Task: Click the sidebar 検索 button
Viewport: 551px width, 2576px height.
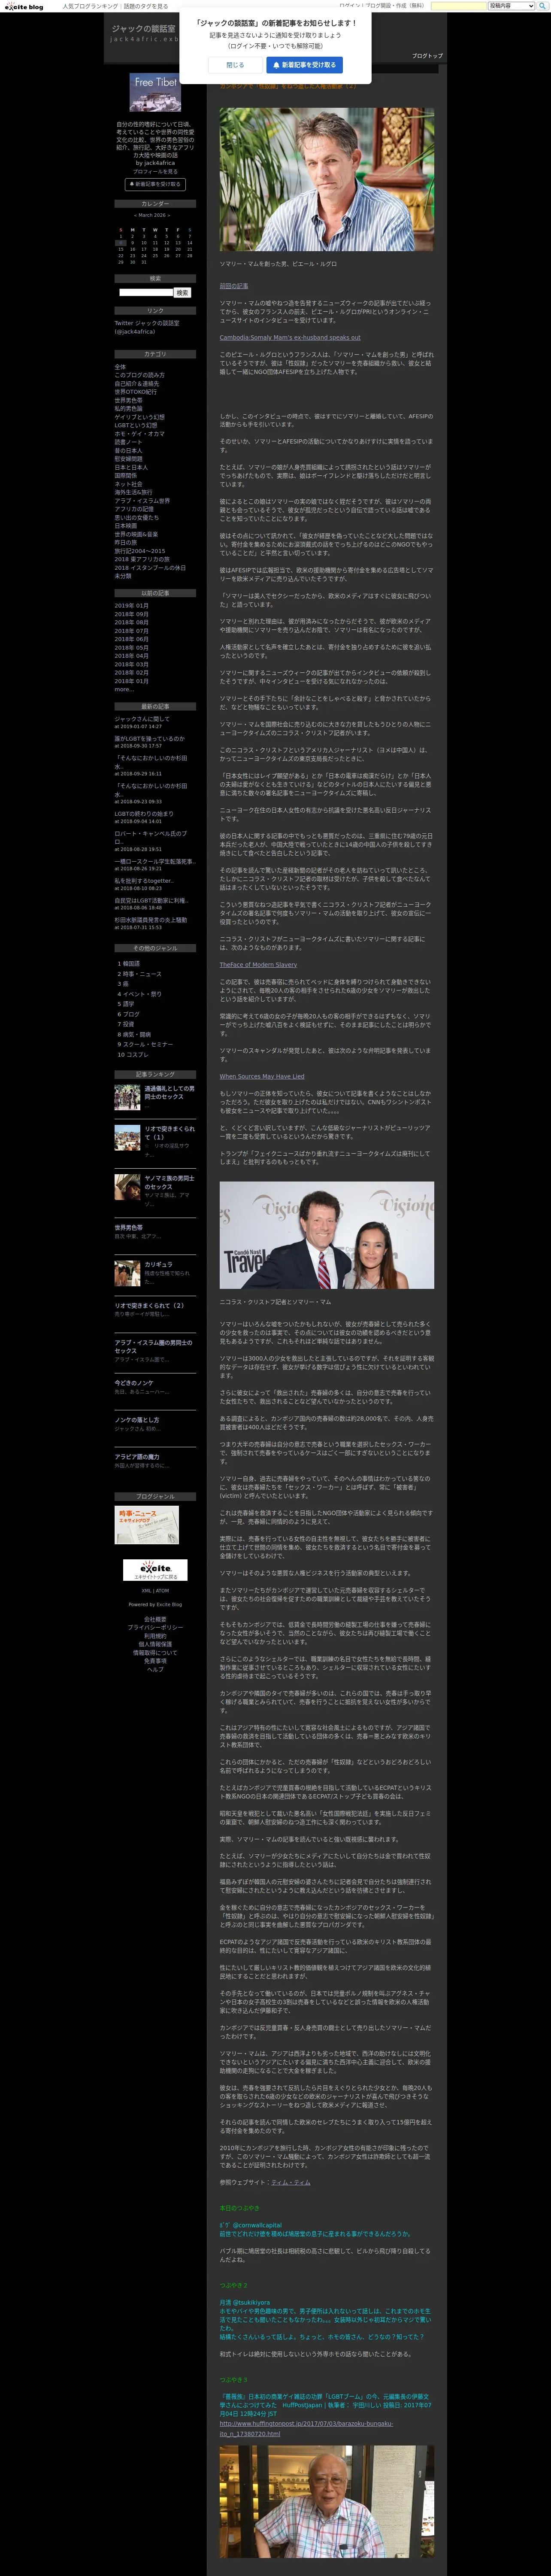Action: pos(182,293)
